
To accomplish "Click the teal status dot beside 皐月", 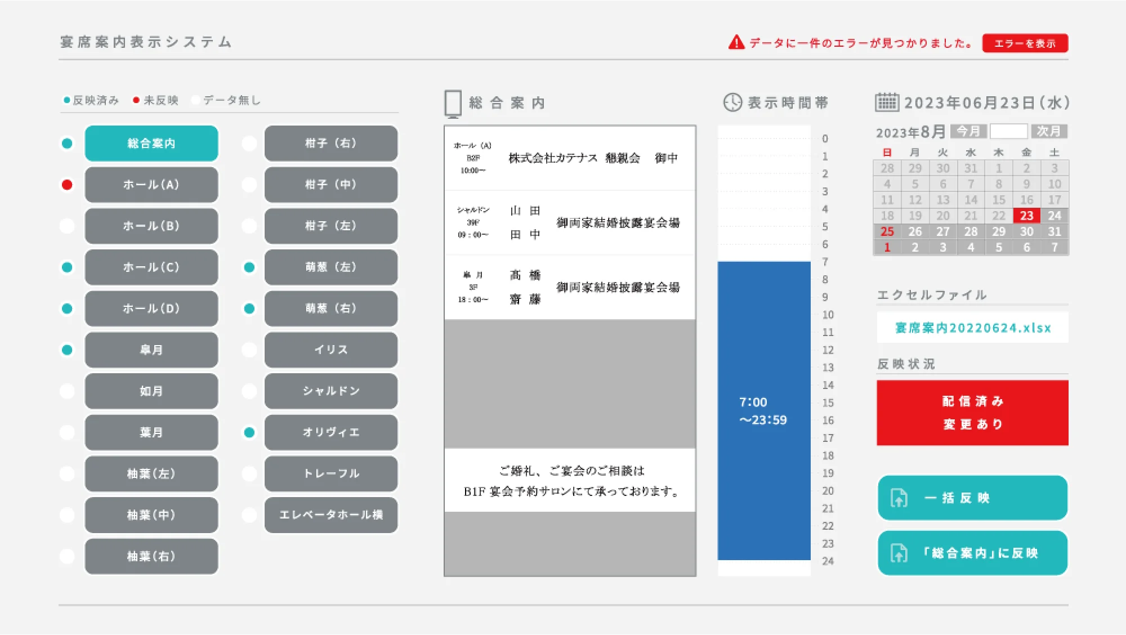I will (x=67, y=350).
